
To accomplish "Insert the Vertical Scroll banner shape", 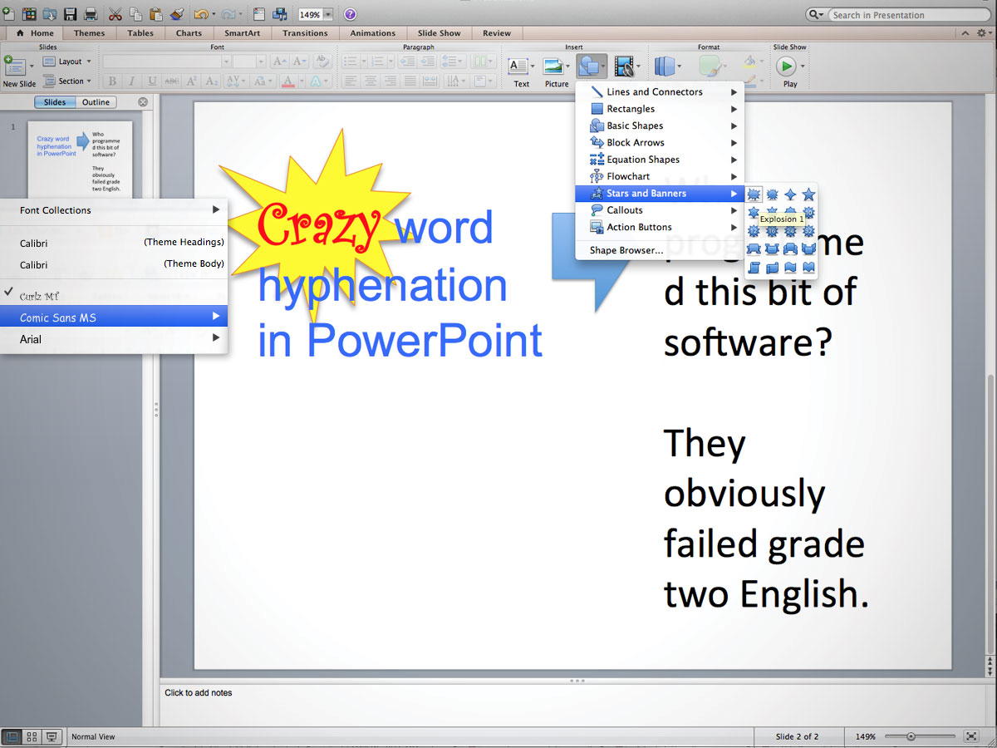I will click(x=754, y=268).
